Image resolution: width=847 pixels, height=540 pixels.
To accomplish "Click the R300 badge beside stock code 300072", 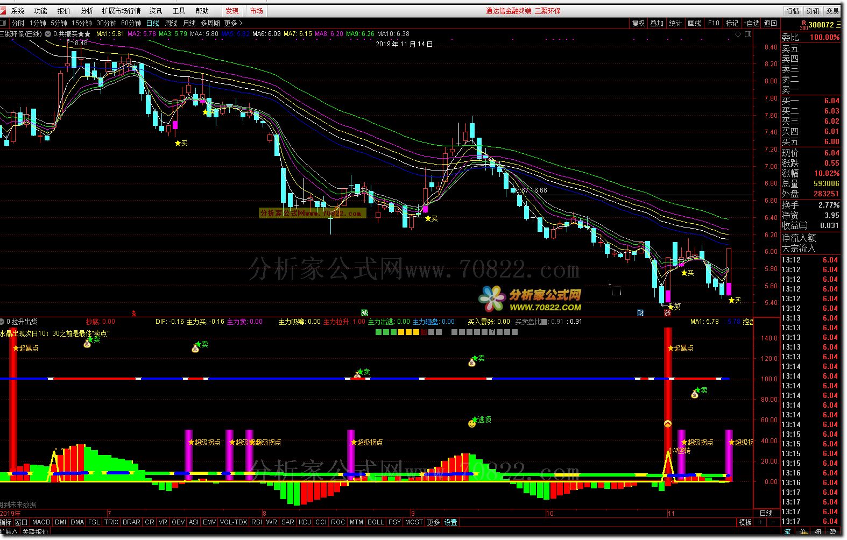I will coord(804,25).
